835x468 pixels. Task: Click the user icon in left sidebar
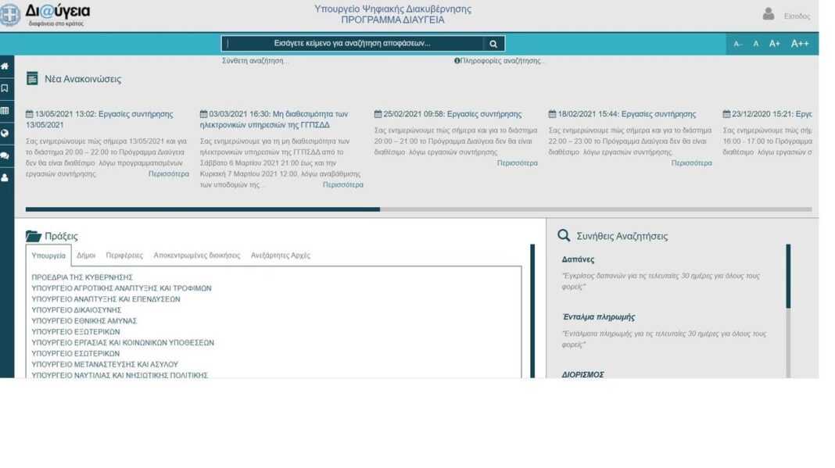click(5, 178)
